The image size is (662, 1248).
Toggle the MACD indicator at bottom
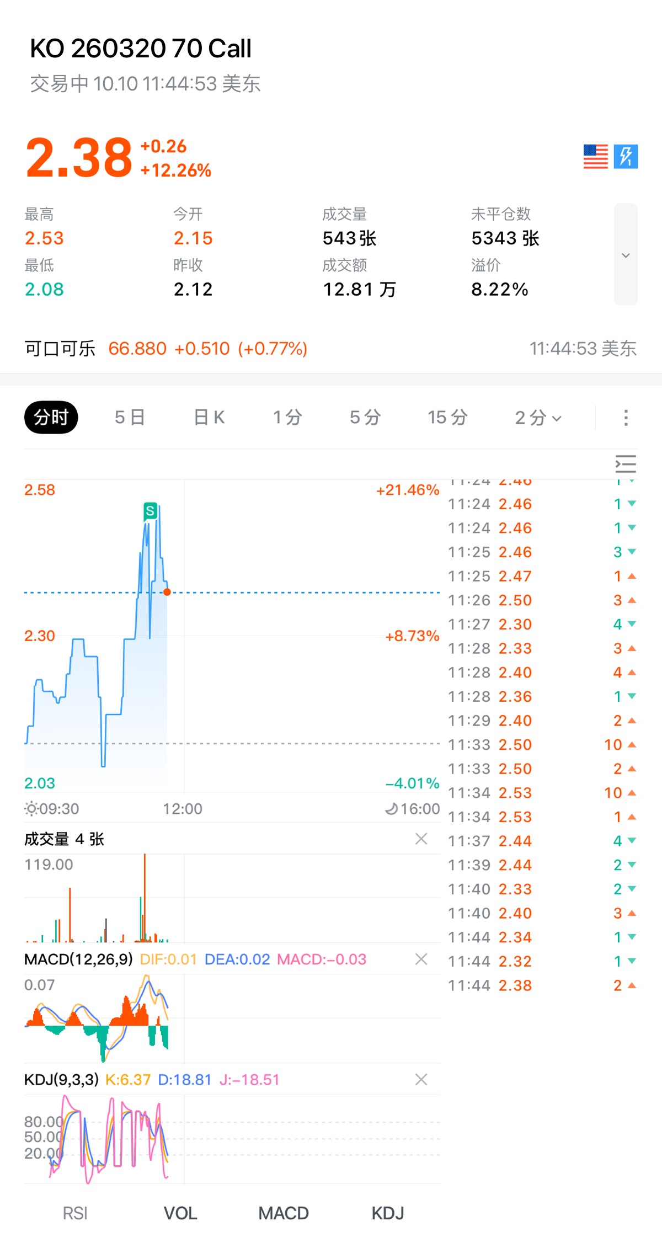(x=284, y=1213)
